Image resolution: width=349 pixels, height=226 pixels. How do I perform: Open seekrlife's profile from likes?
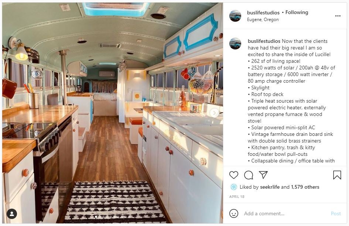coord(270,187)
